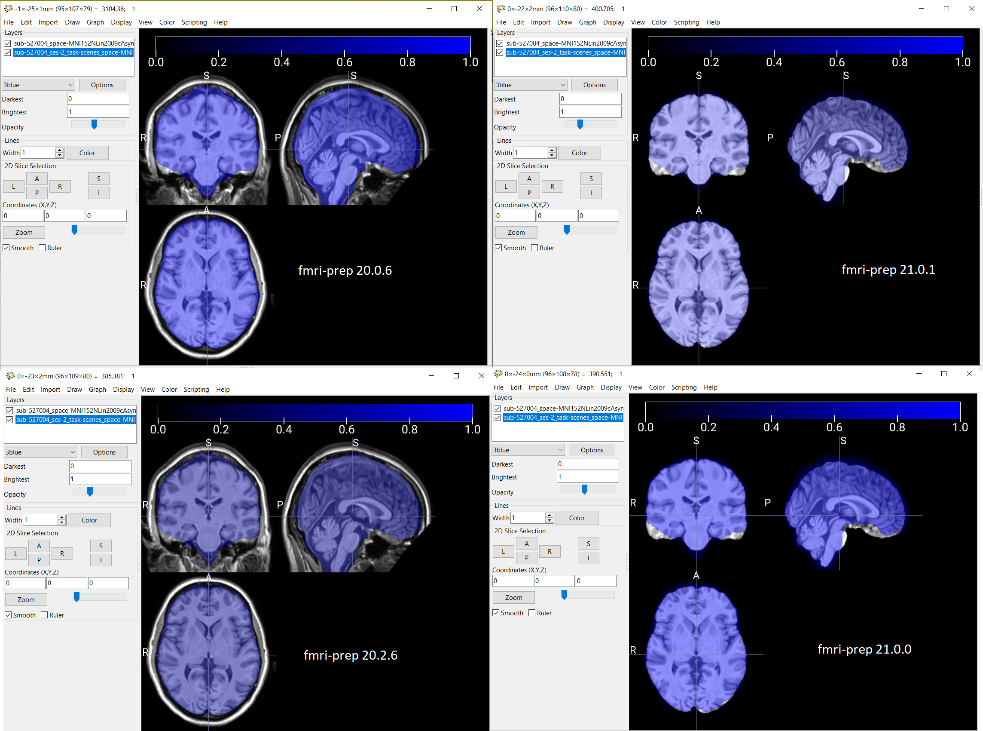This screenshot has height=731, width=983.
Task: Select right slice in fmri-prep 21.0.1 window
Action: coord(553,186)
